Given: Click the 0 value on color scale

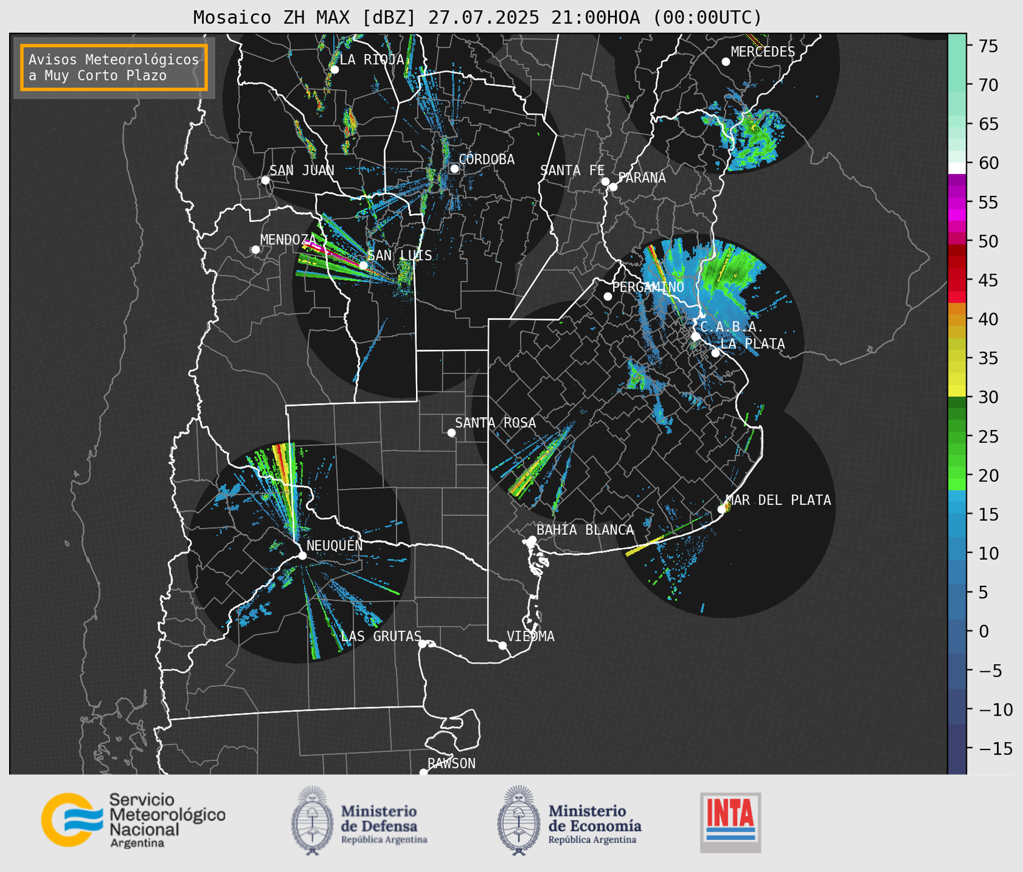Looking at the screenshot, I should coord(984,631).
